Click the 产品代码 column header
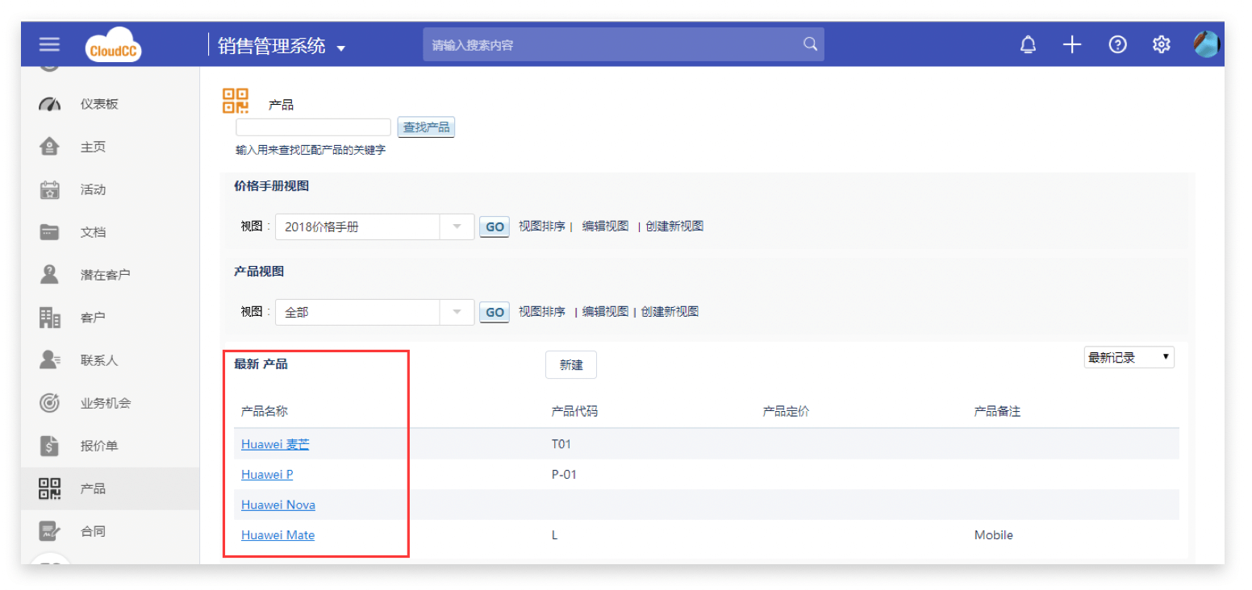 point(574,412)
